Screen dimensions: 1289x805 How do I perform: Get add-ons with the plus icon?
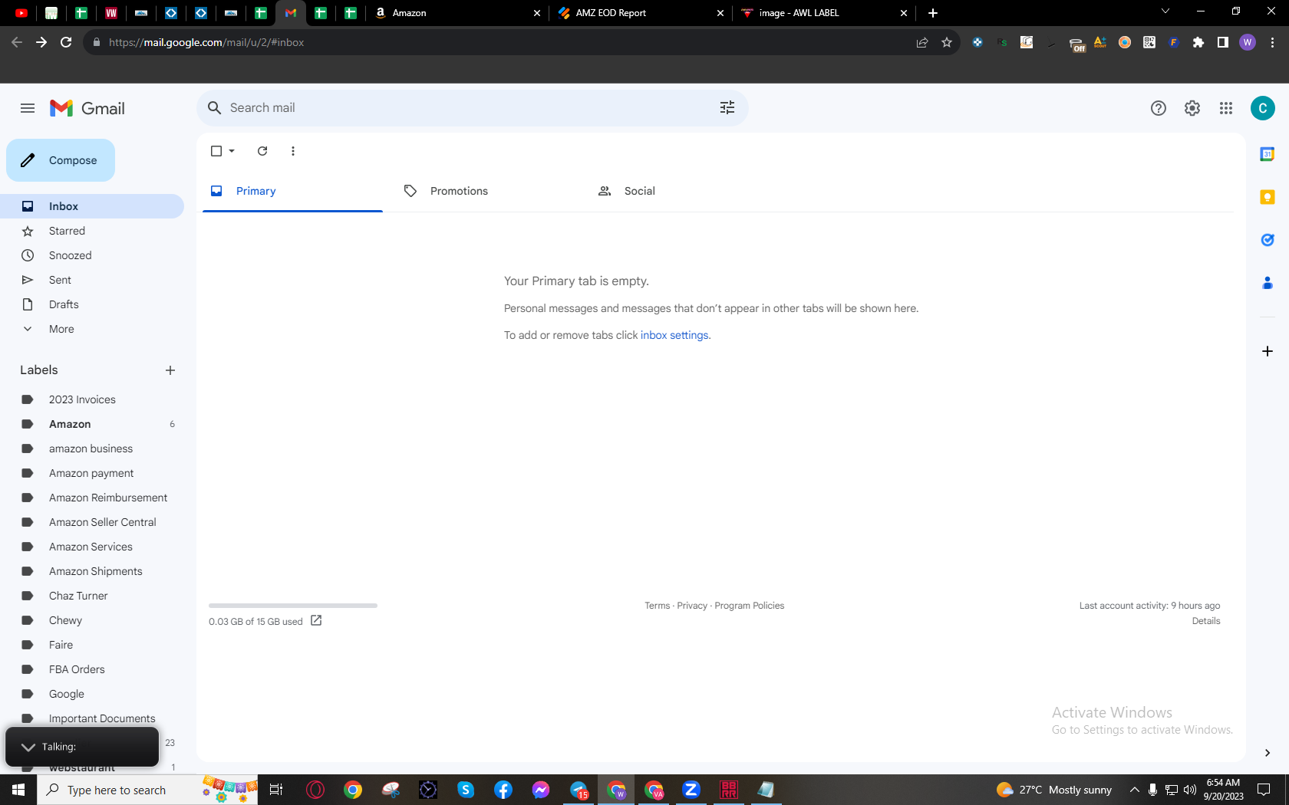pos(1268,351)
